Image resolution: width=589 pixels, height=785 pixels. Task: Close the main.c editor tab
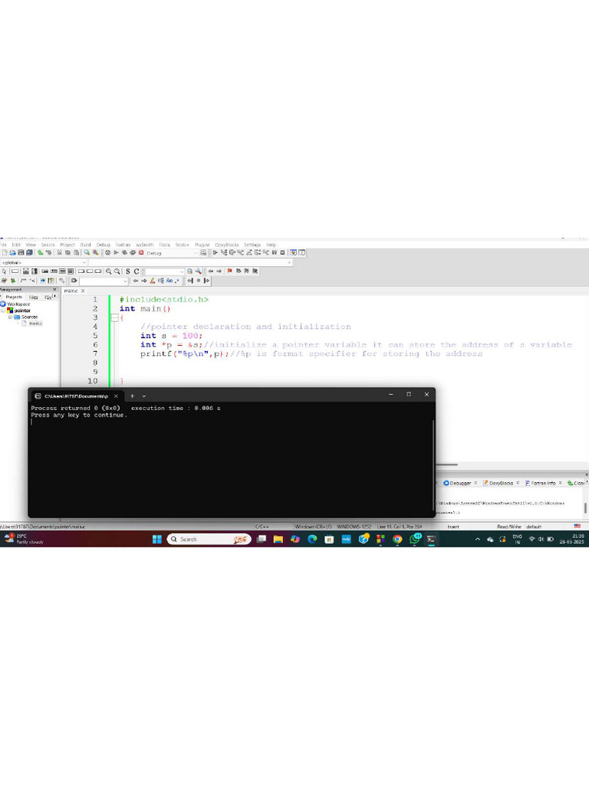click(83, 291)
